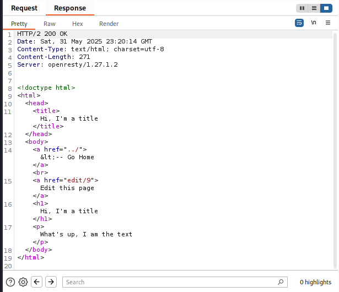
Task: Click the closing '</h1>' tag
Action: pyautogui.click(x=42, y=219)
